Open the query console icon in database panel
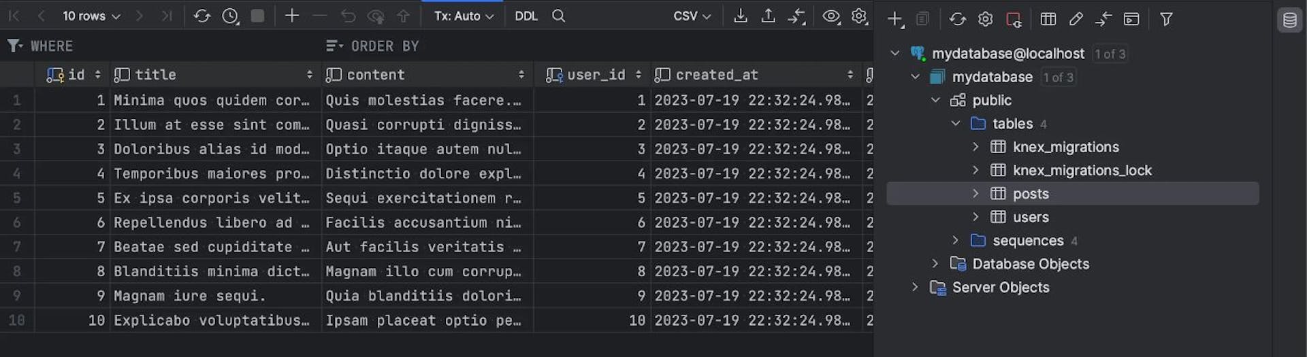Viewport: 1307px width, 357px height. 1131,19
